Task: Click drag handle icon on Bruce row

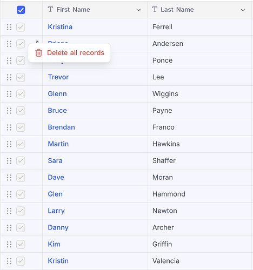Action: [9, 111]
